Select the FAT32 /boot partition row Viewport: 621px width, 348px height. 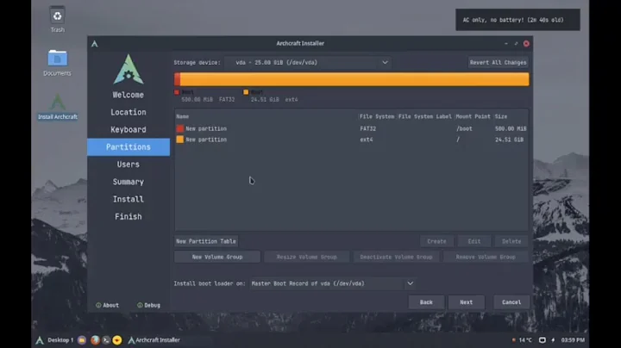click(351, 128)
